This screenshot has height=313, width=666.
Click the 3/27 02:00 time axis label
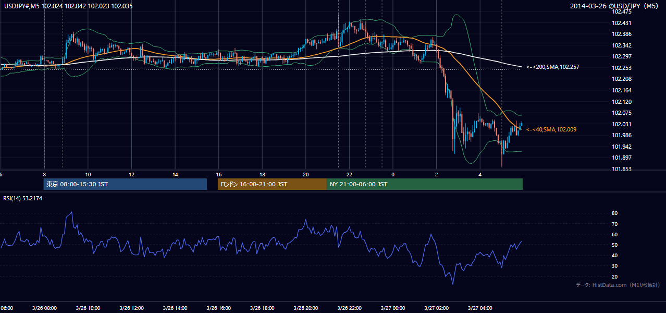pos(436,308)
